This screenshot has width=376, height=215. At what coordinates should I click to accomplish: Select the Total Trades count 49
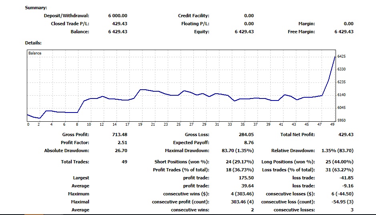click(x=124, y=162)
